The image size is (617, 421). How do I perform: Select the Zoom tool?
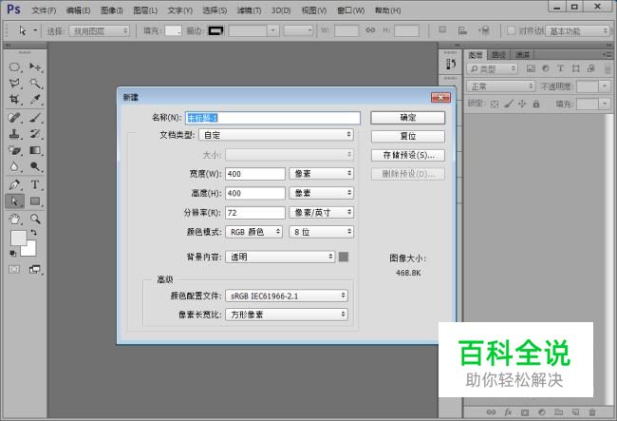click(x=35, y=219)
